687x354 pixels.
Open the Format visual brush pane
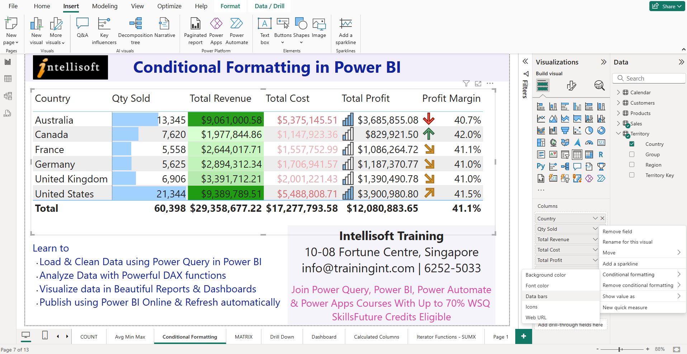tap(572, 86)
